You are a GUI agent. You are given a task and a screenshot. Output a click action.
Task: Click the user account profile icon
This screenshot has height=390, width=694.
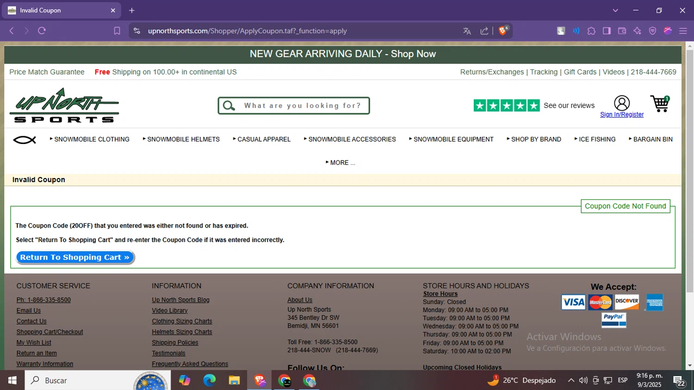point(622,103)
